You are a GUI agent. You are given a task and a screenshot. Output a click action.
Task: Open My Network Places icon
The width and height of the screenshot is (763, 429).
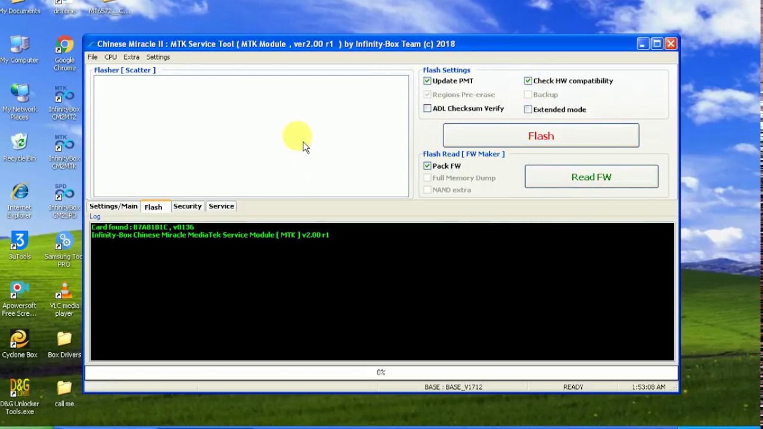[20, 102]
